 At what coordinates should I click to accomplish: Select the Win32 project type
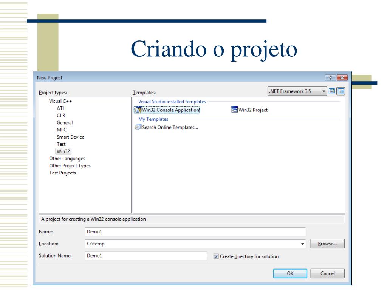[x=63, y=151]
